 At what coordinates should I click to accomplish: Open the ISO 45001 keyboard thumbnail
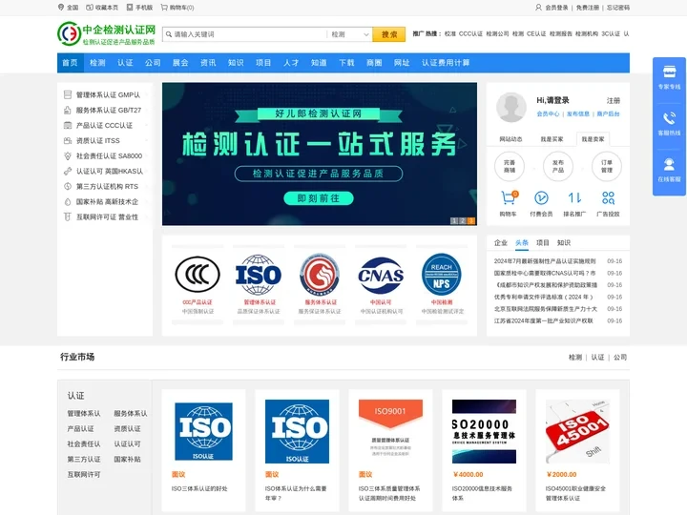point(577,431)
